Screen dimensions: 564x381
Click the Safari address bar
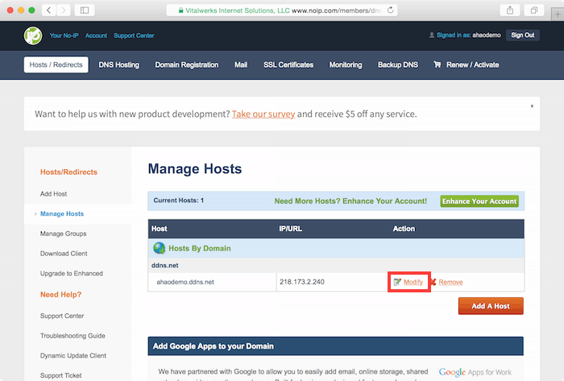click(282, 10)
